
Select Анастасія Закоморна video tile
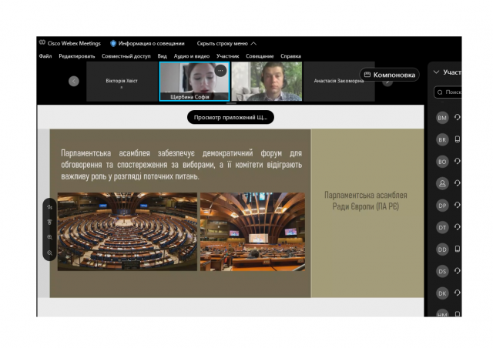(x=339, y=82)
